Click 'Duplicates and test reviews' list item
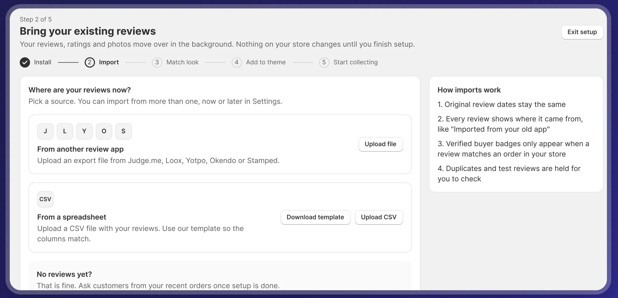 point(509,174)
